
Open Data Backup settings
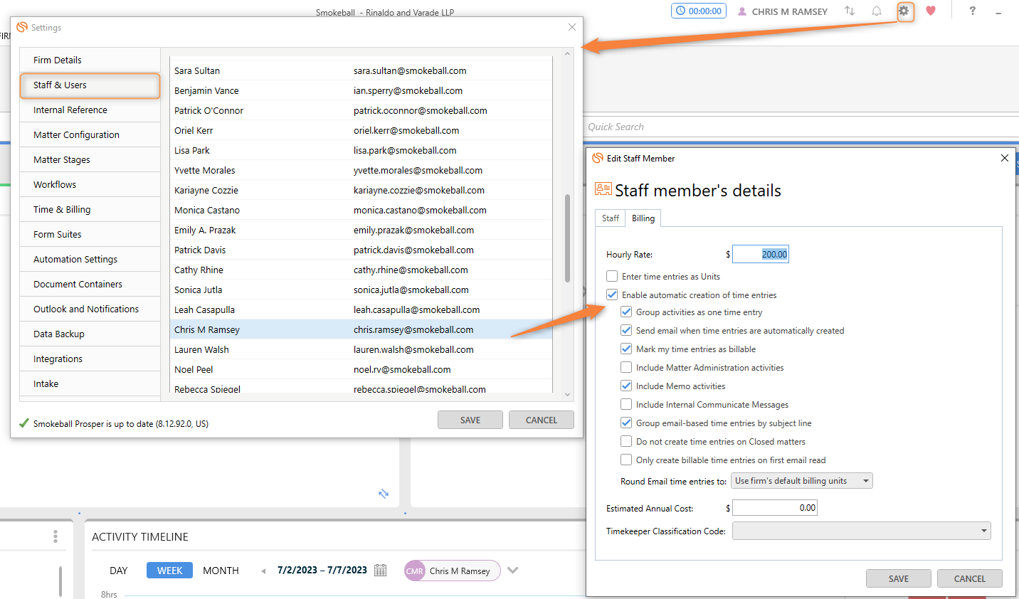tap(90, 334)
